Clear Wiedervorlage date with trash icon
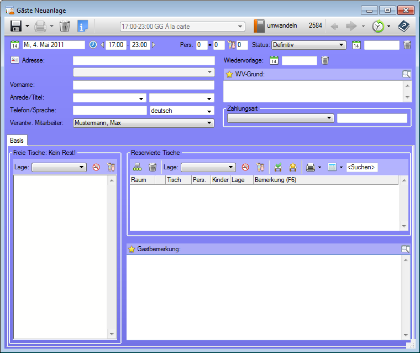 click(x=325, y=61)
